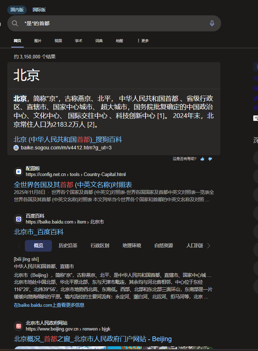Open the 更多 menu
258x351 pixels.
point(143,41)
